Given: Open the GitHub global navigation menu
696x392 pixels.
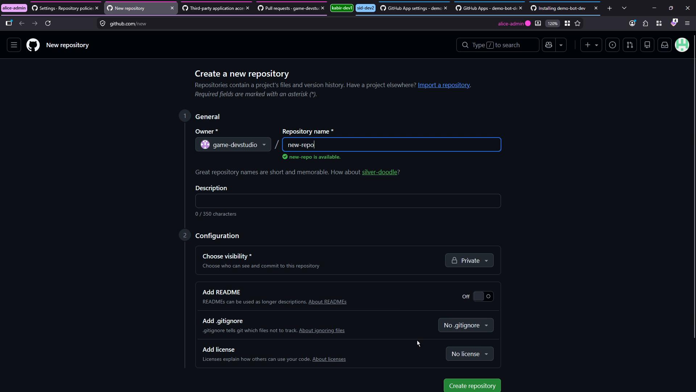Looking at the screenshot, I should tap(14, 45).
